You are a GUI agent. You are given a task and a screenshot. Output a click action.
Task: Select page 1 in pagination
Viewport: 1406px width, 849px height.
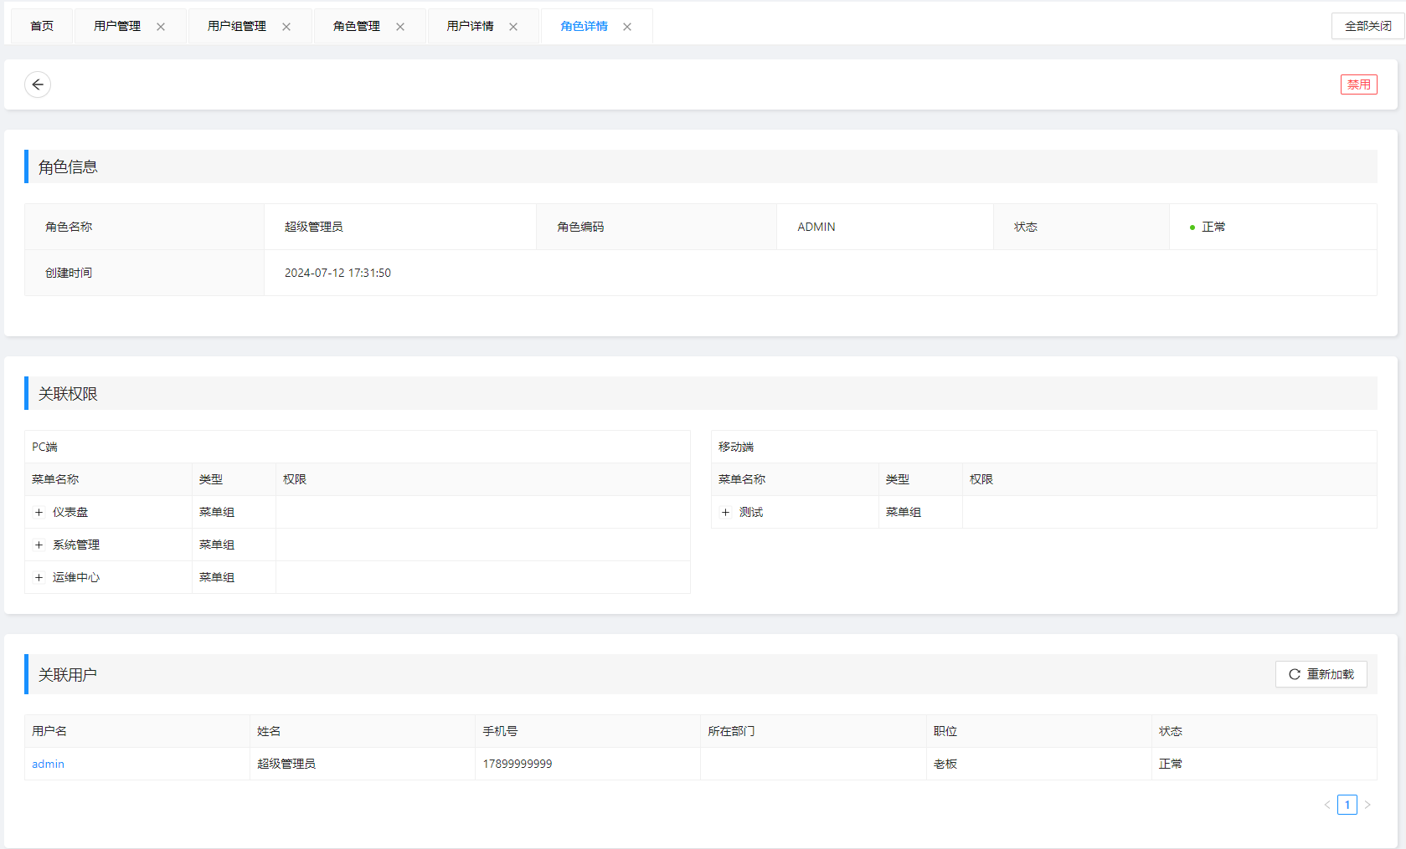[x=1347, y=805]
